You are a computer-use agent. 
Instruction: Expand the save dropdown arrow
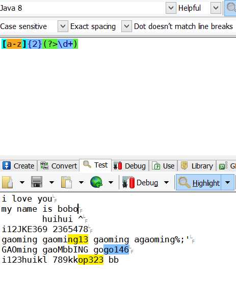pyautogui.click(x=51, y=182)
